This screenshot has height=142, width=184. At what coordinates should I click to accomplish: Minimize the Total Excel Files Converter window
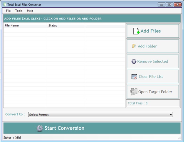(162, 4)
